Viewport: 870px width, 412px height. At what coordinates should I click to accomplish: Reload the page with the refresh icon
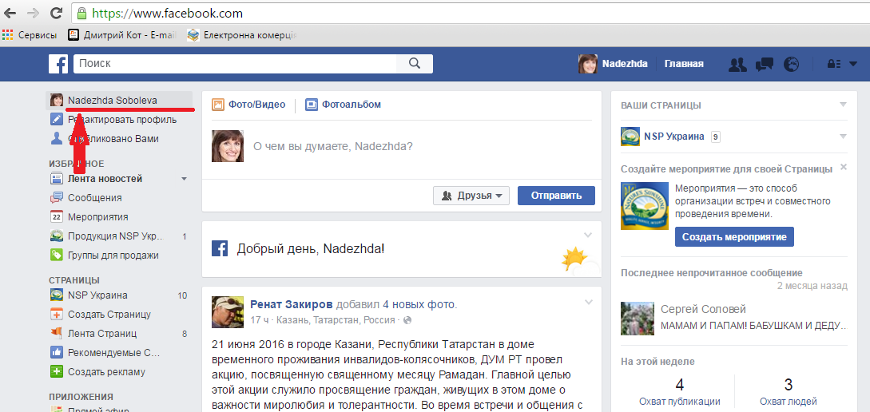[x=56, y=13]
